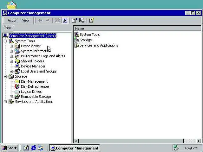Click the Back arrow toolbar button
Image resolution: width=203 pixels, height=152 pixels.
coord(40,20)
